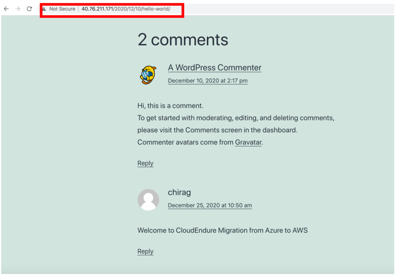Click the address bar URL 40.76.211.171

[97, 9]
